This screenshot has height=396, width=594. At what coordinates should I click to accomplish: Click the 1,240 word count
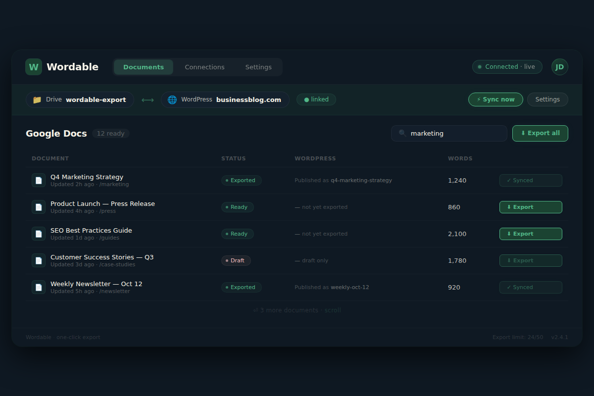[457, 180]
